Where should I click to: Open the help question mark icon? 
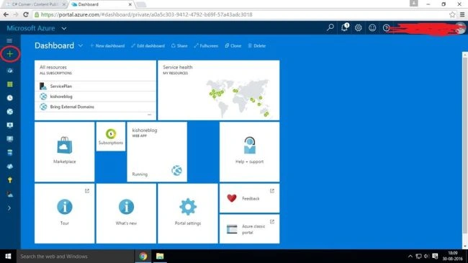point(386,28)
